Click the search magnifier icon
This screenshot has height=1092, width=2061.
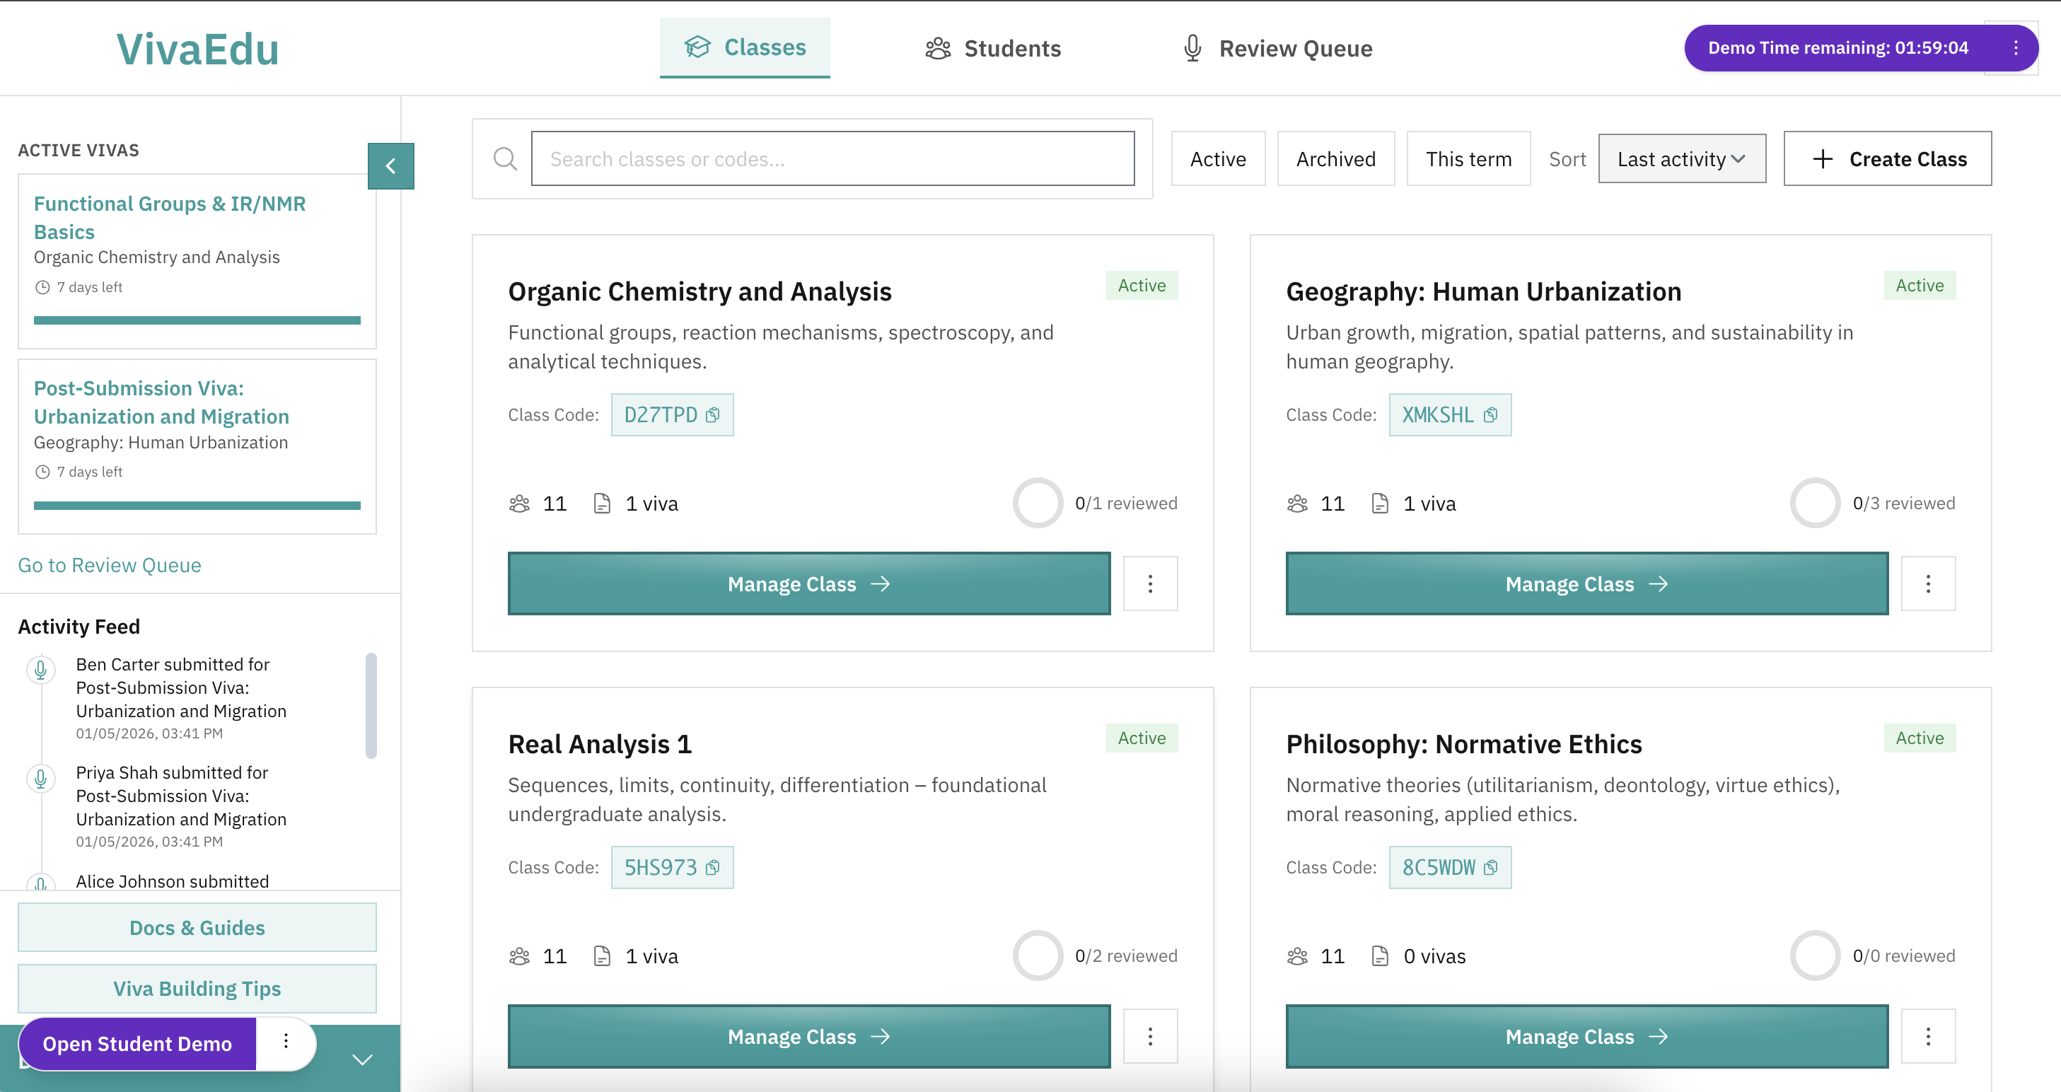click(505, 158)
